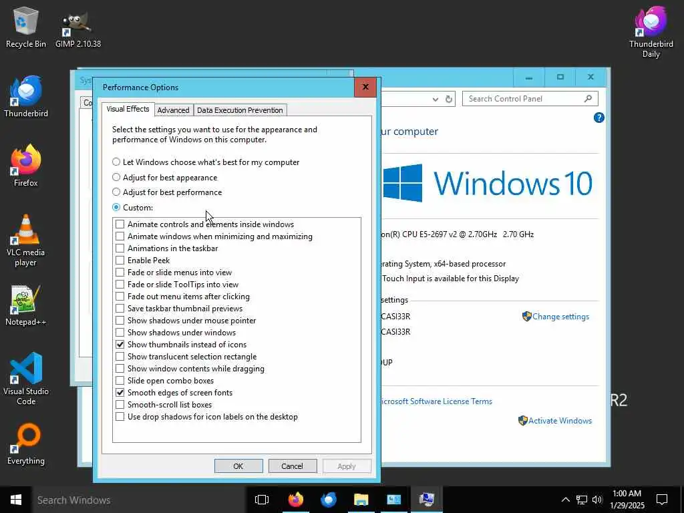Open the volume tray icon

[x=597, y=500]
